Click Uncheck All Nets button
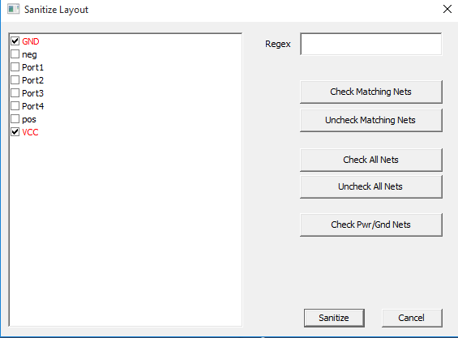Viewport: 458px width, 338px height. [x=371, y=186]
